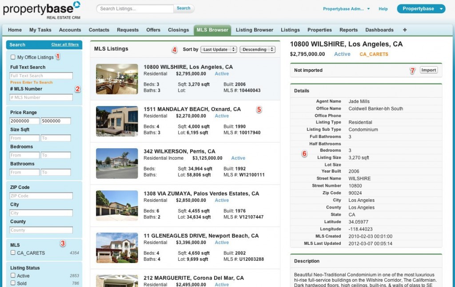Click the office name Coldwell Banker-bh South
The width and height of the screenshot is (455, 287).
(x=376, y=109)
